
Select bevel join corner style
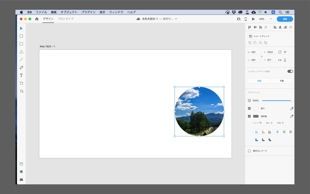[270, 140]
